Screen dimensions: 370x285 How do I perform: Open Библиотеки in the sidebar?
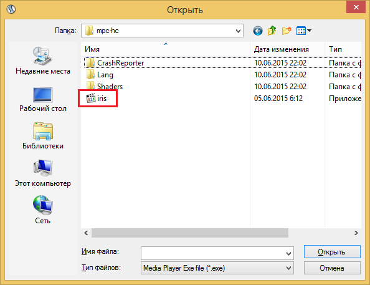(x=43, y=136)
